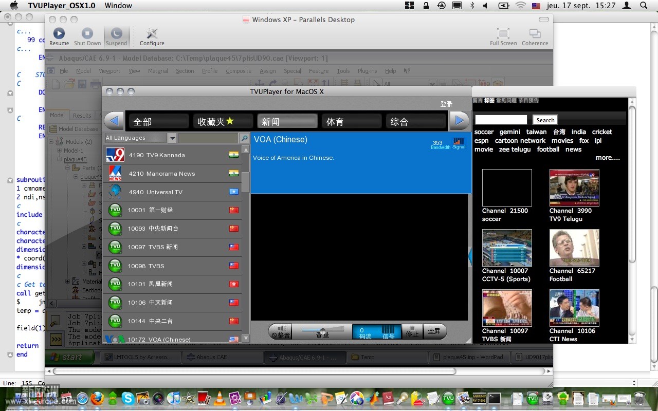Open Skype from the Dock
The width and height of the screenshot is (658, 411).
pyautogui.click(x=127, y=398)
